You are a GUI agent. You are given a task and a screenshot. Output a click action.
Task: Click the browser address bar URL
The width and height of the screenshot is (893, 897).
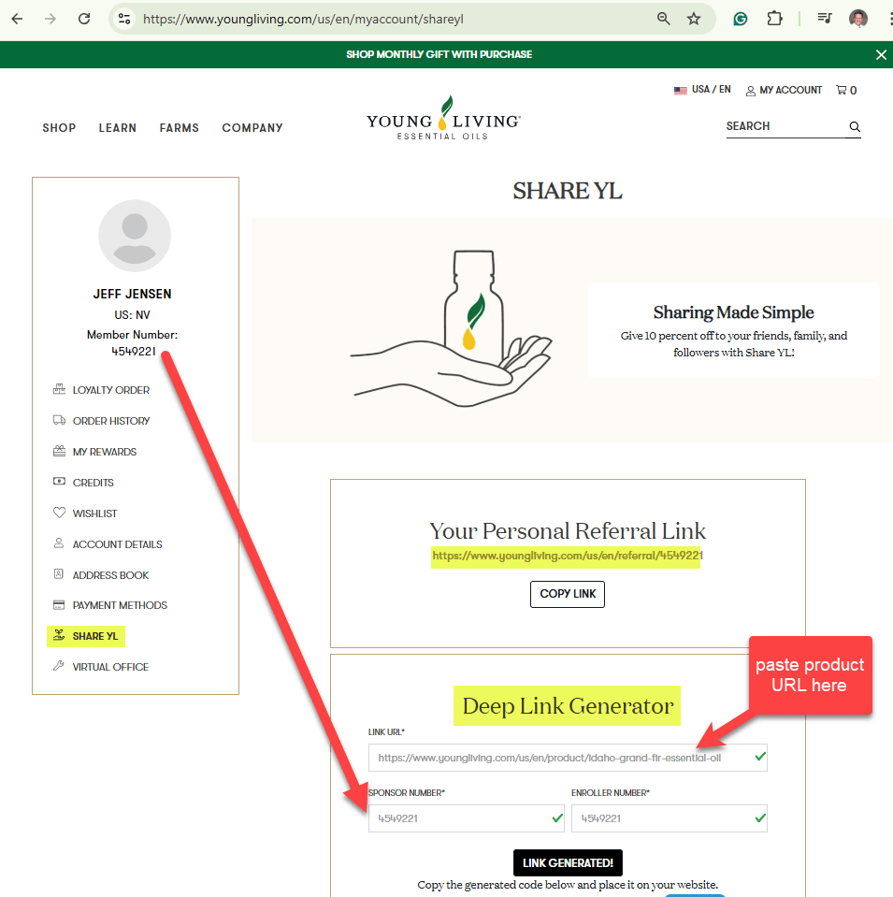[x=303, y=19]
